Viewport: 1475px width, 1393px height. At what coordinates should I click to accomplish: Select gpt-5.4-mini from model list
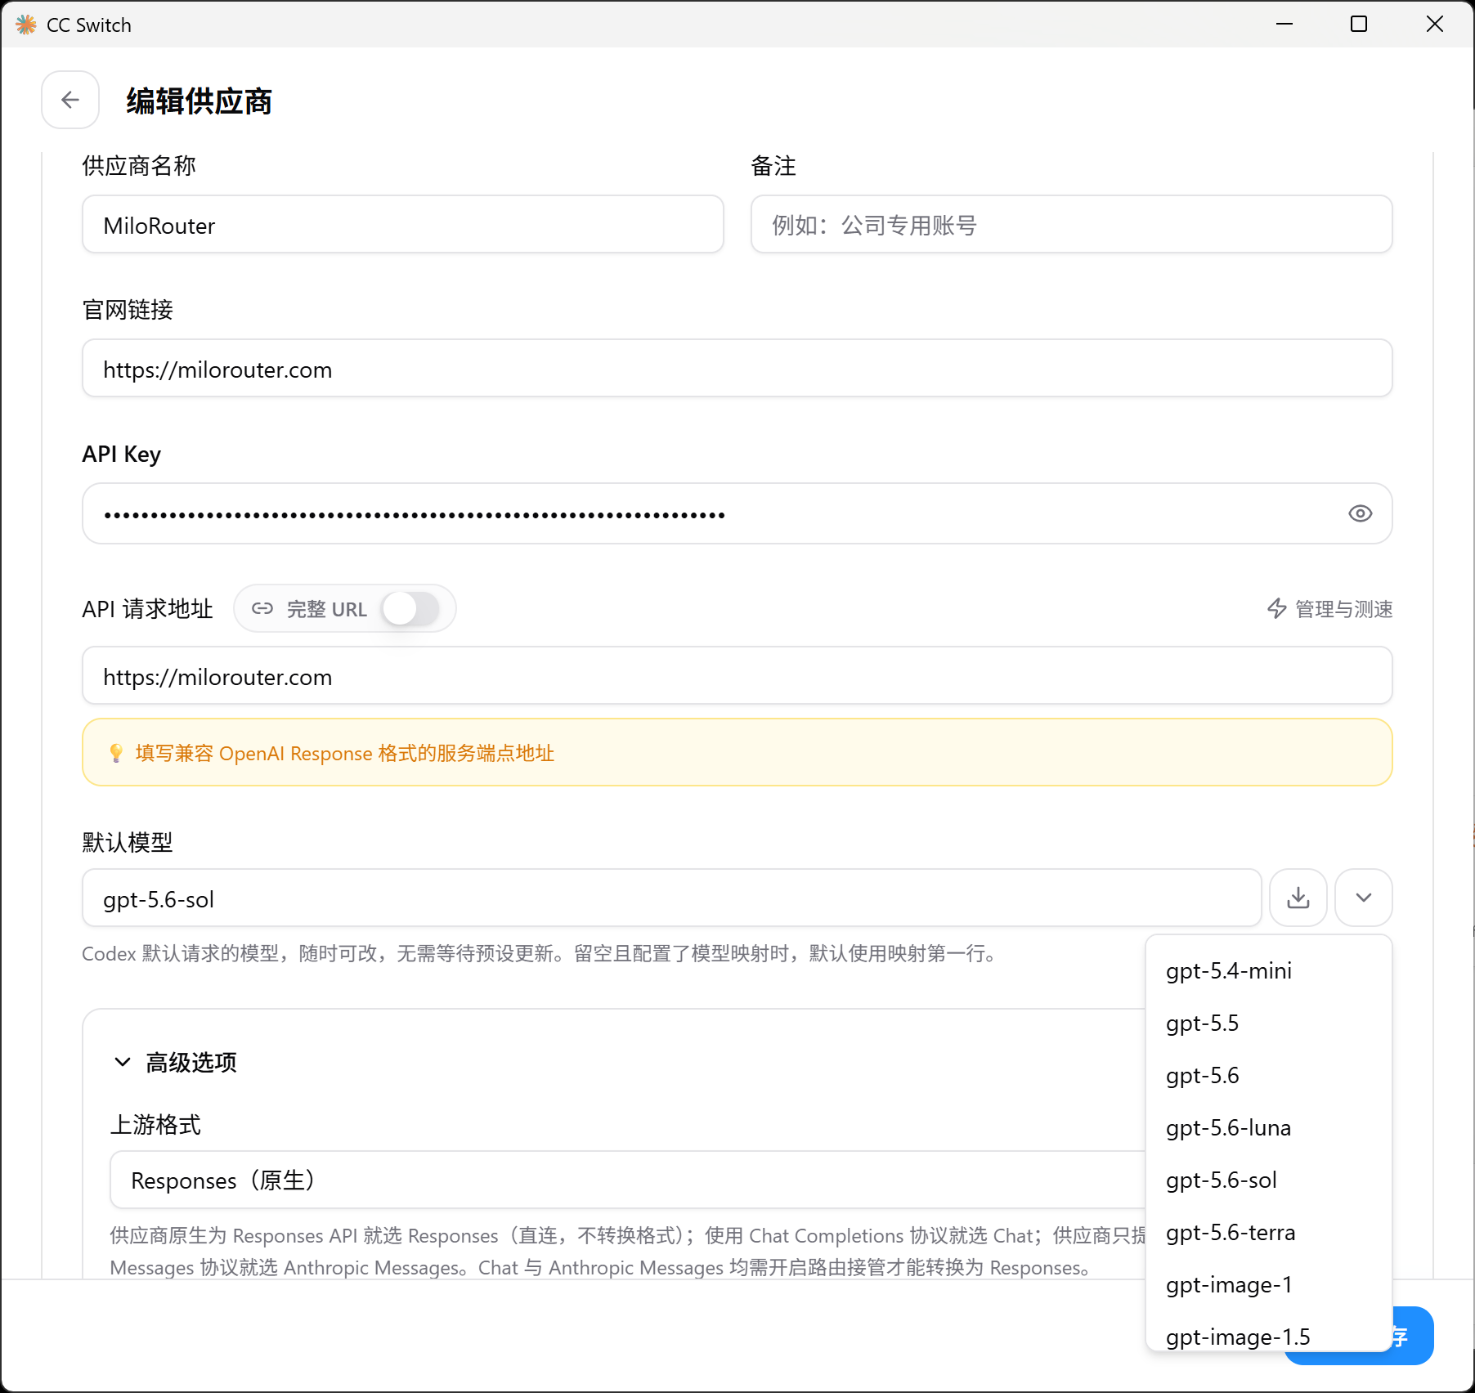click(1269, 971)
